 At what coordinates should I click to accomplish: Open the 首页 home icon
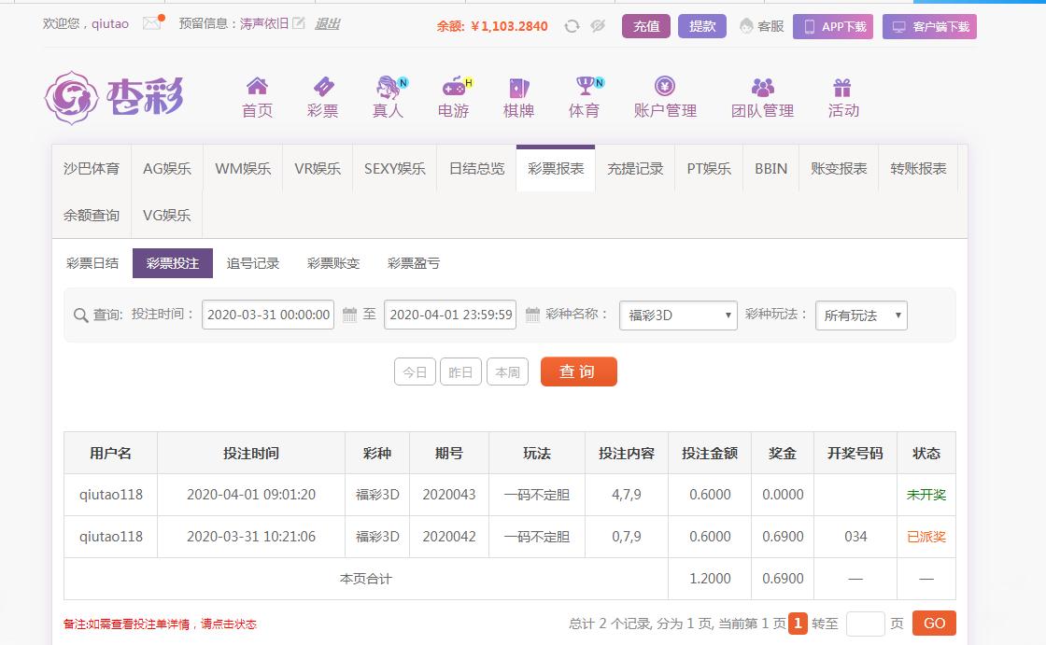[257, 88]
